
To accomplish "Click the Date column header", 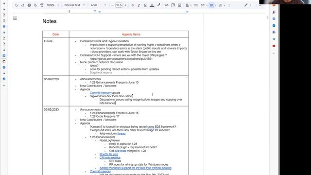I will pyautogui.click(x=56, y=35).
